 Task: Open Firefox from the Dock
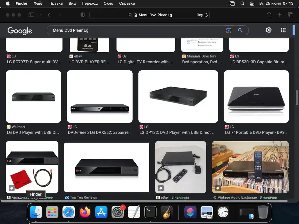pos(85,212)
